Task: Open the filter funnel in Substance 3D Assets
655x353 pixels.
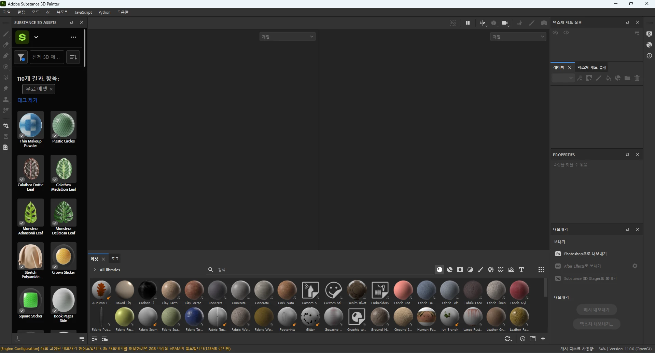Action: (x=21, y=57)
